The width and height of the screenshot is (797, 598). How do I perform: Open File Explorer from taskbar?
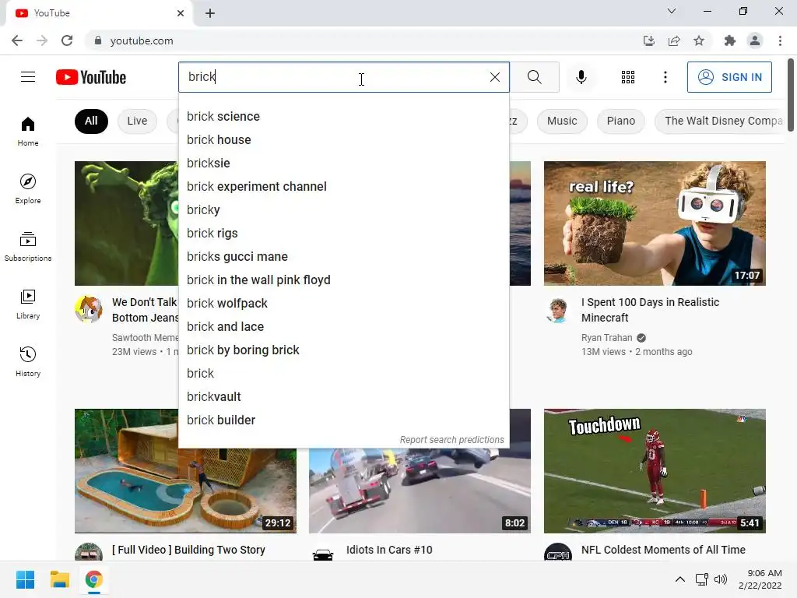point(59,579)
